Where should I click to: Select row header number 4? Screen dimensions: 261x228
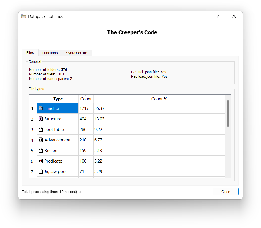[x=33, y=140]
